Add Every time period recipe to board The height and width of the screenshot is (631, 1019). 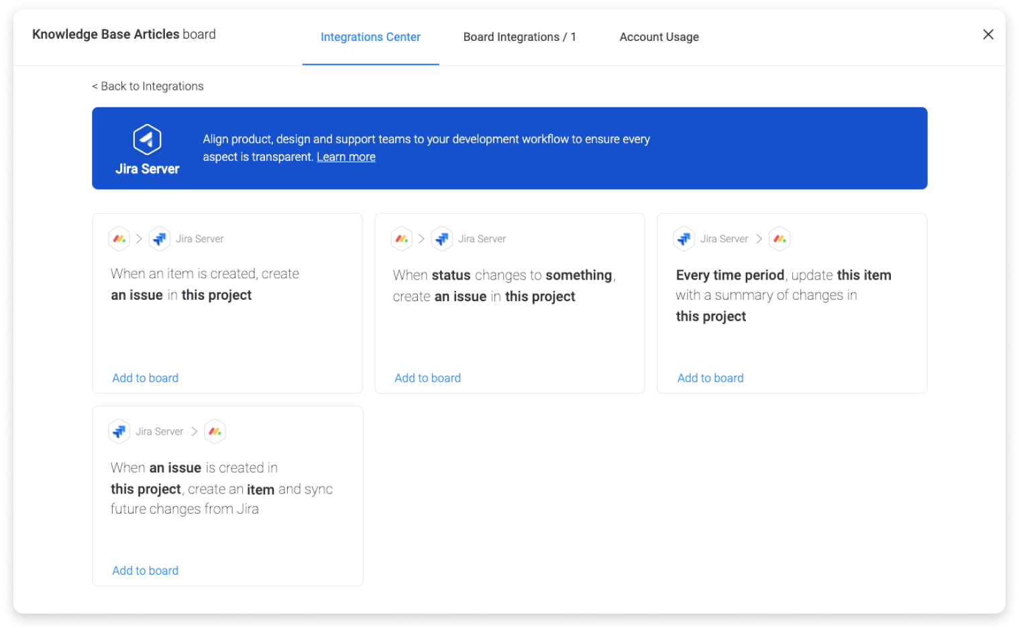tap(710, 378)
